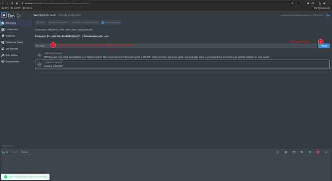Collapse the bottom log drawer chevron
Image resolution: width=332 pixels, height=181 pixels.
pyautogui.click(x=7, y=152)
